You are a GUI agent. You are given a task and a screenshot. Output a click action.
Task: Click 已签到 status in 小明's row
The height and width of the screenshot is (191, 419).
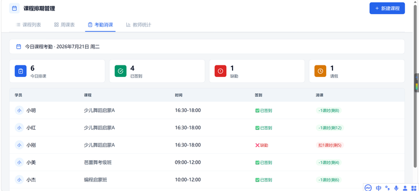(264, 110)
